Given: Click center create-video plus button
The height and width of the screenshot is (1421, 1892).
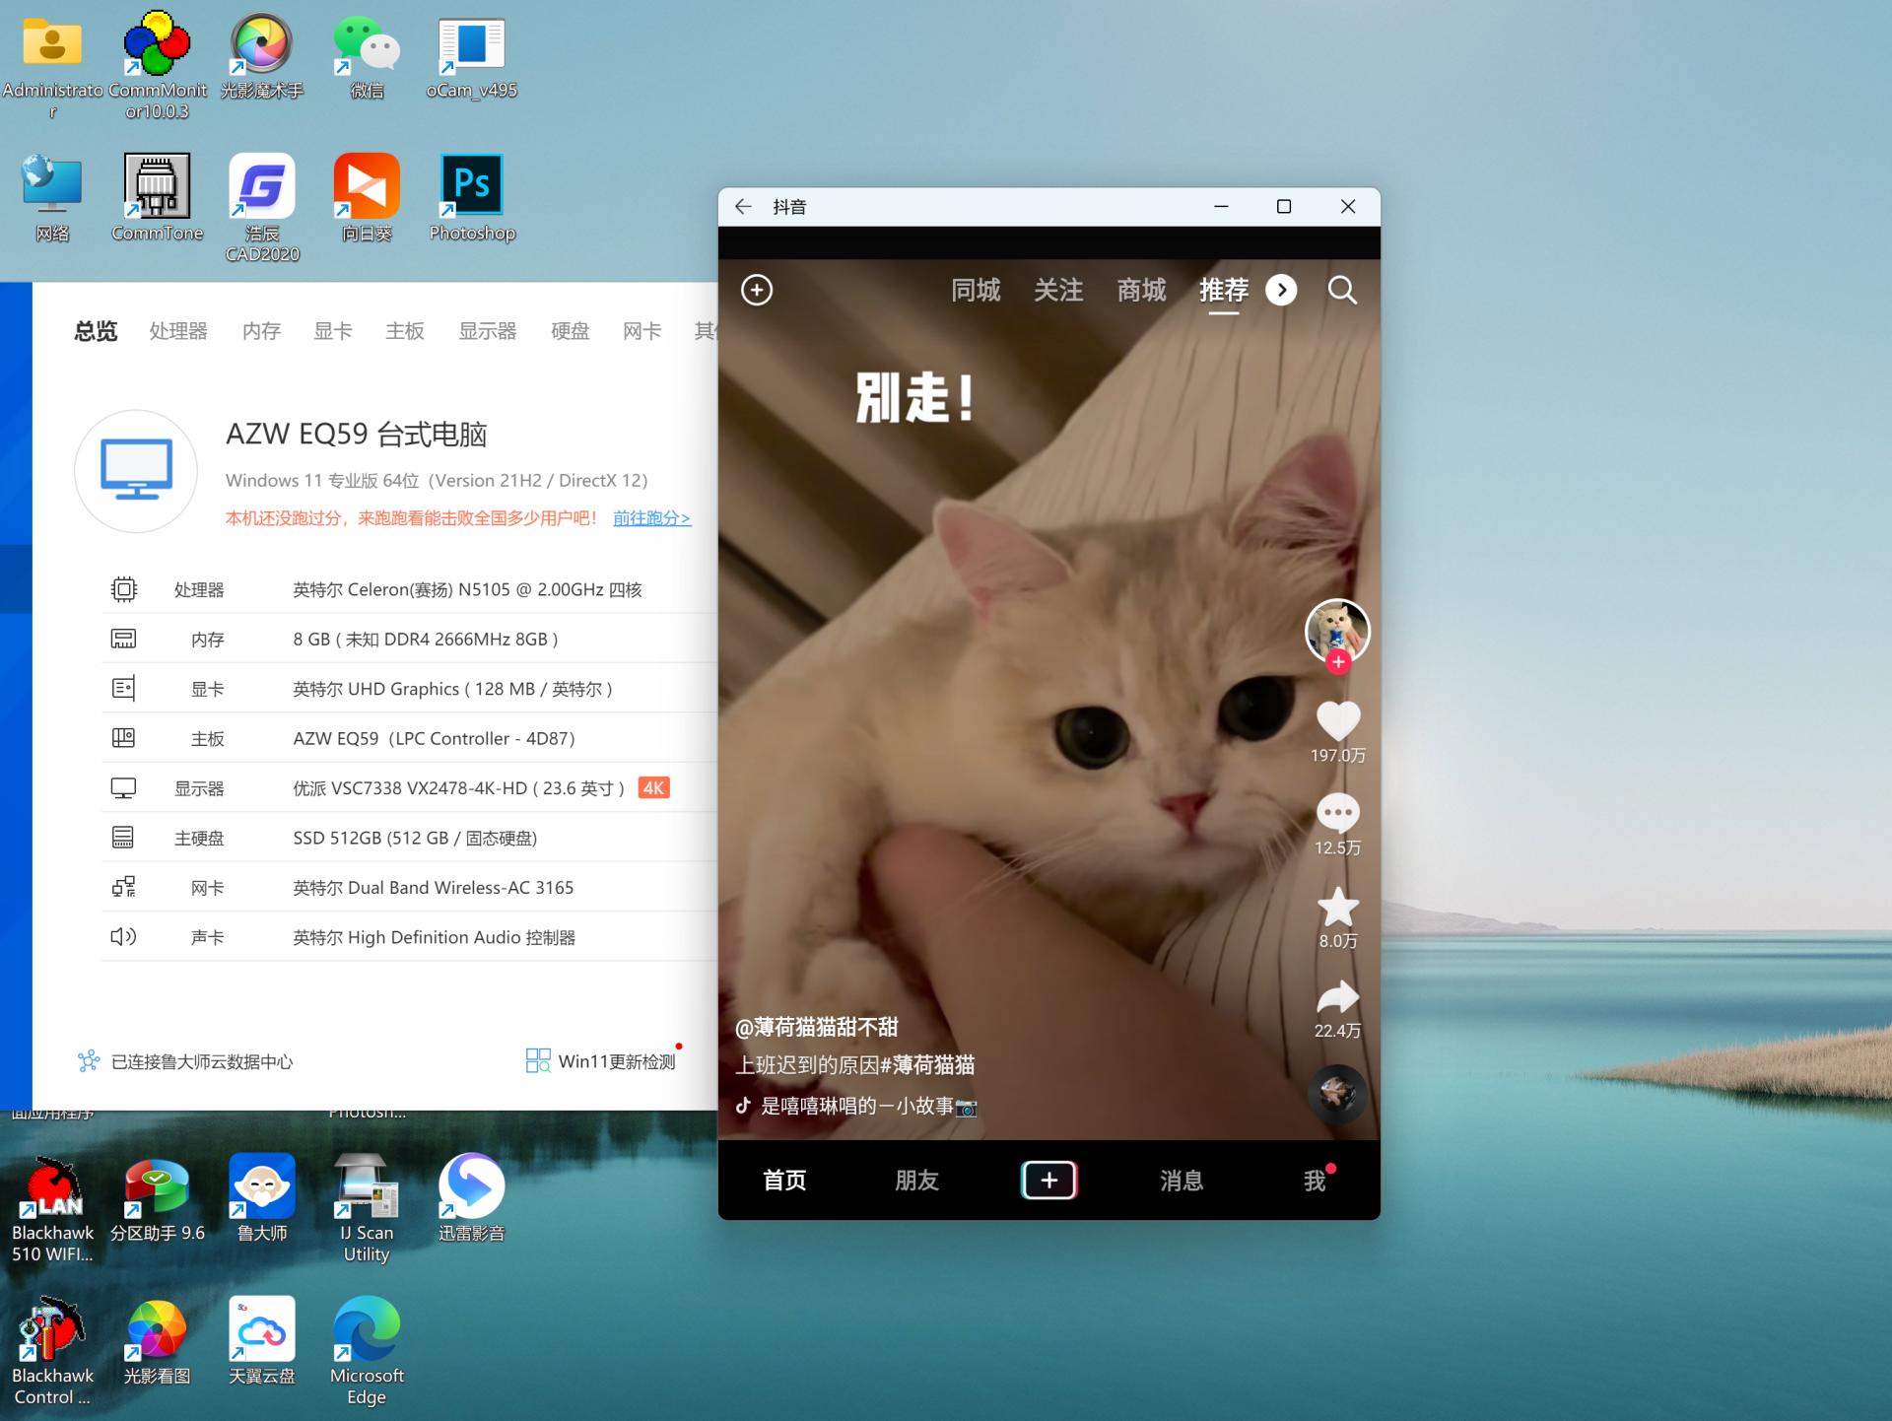Looking at the screenshot, I should click(x=1048, y=1180).
